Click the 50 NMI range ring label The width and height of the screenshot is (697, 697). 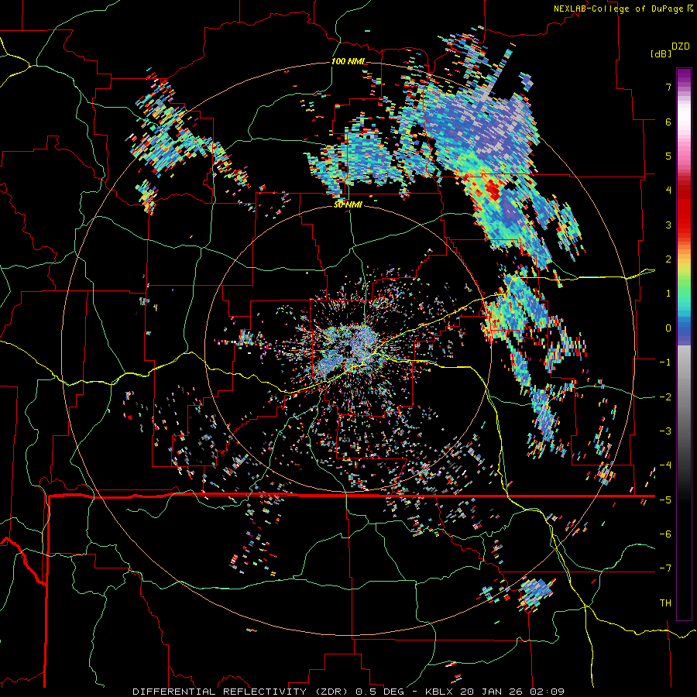click(348, 205)
